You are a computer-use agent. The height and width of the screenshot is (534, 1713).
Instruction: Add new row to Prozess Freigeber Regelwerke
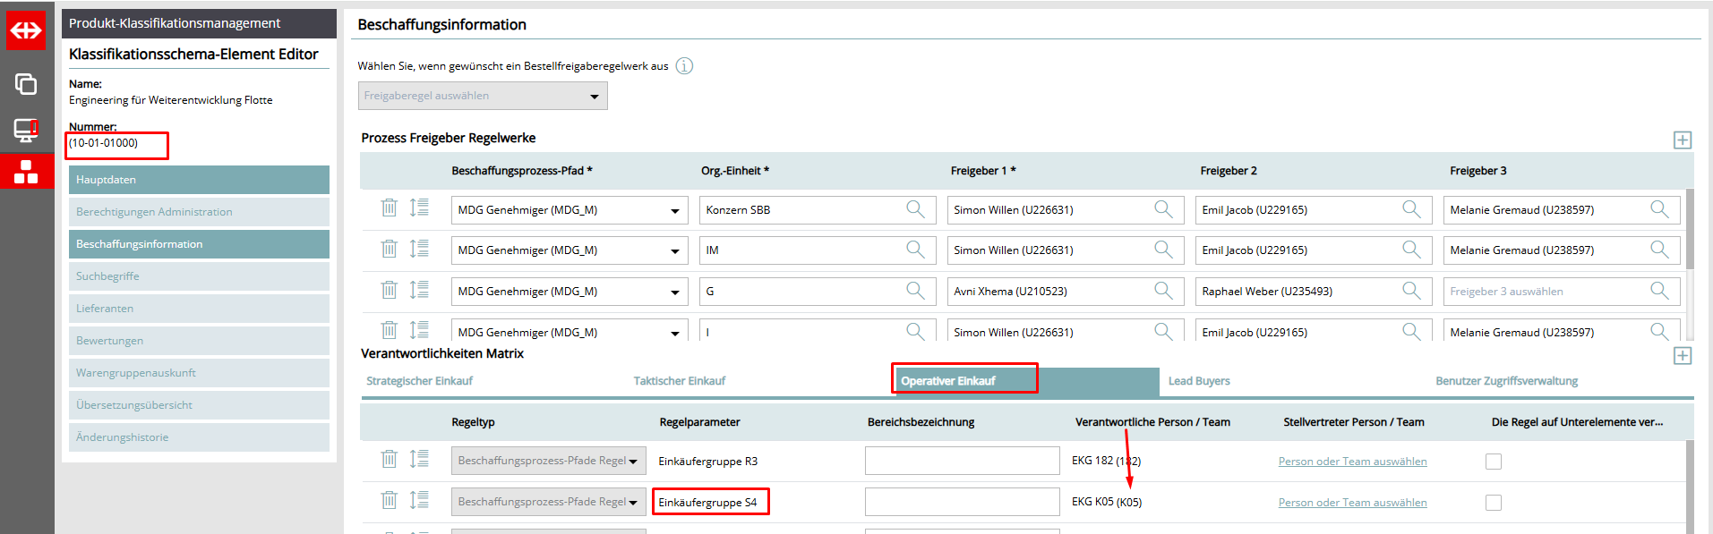[1682, 140]
